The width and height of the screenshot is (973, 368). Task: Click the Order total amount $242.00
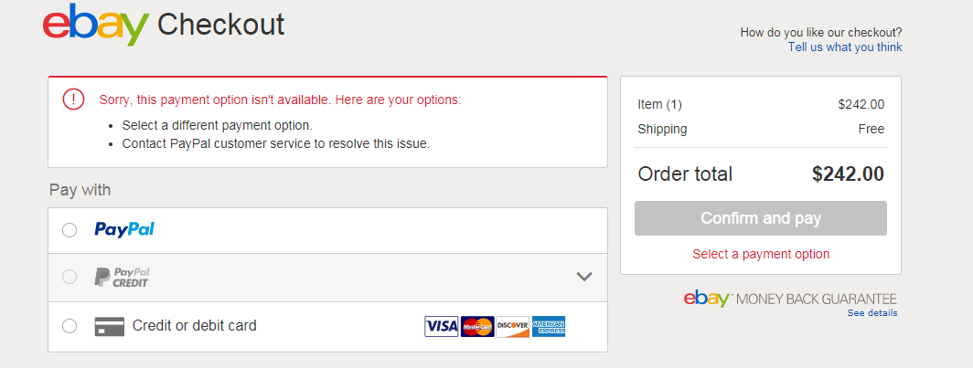(x=848, y=174)
